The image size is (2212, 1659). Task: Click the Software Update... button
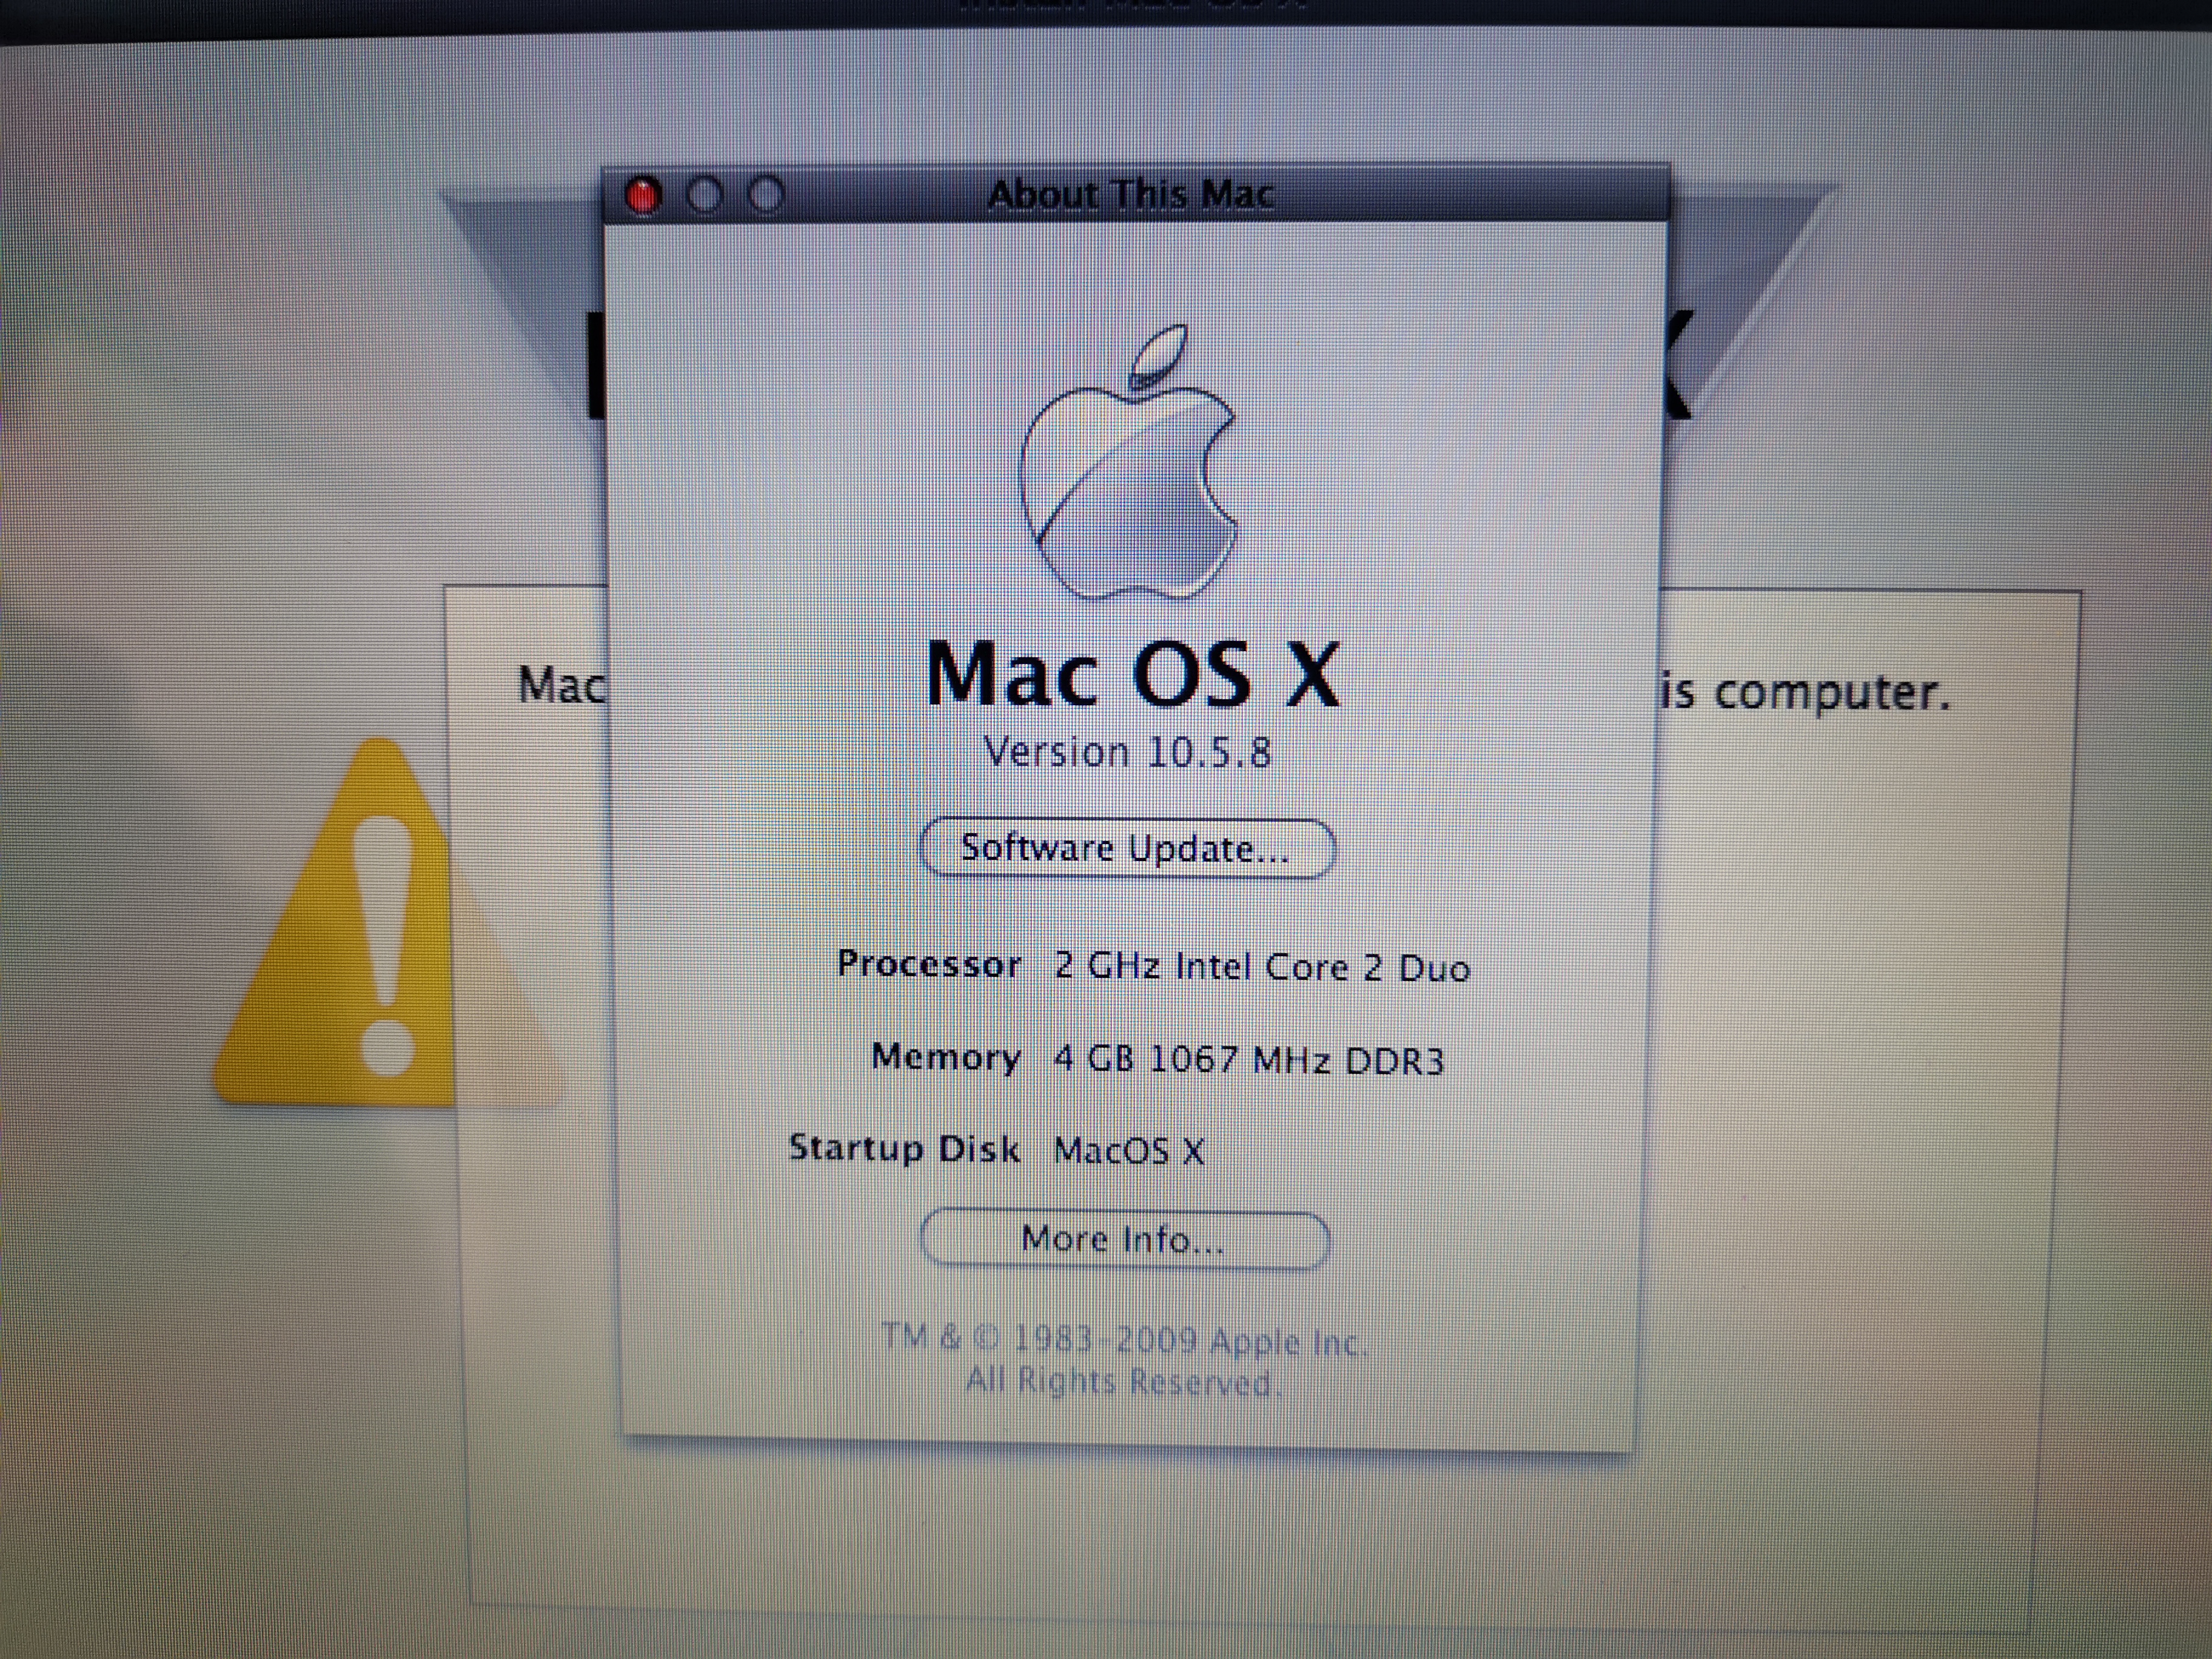[x=1127, y=848]
